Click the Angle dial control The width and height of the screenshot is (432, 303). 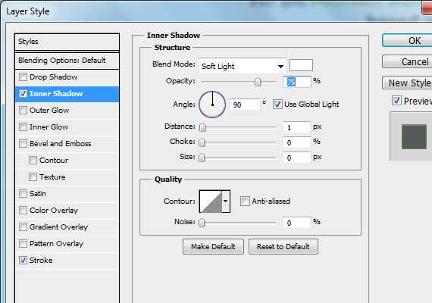(x=212, y=105)
